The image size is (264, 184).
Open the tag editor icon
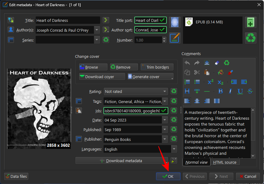tap(79, 101)
